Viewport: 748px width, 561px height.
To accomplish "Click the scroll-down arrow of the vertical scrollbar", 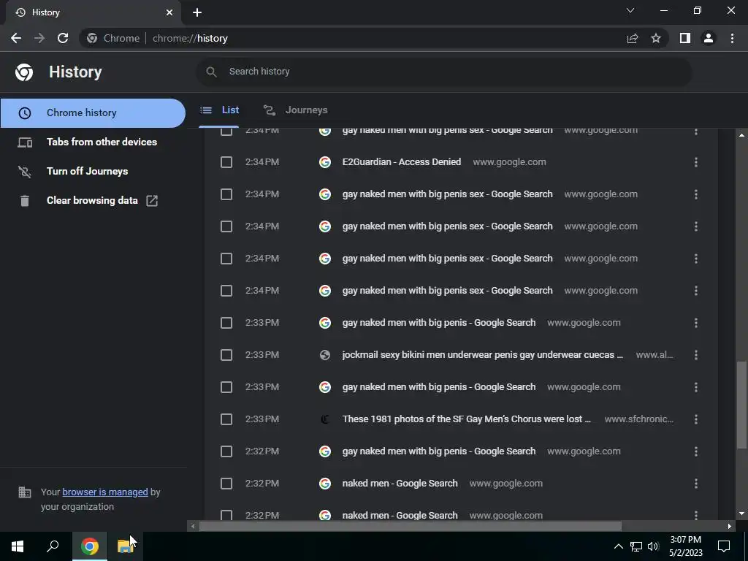I will click(741, 514).
